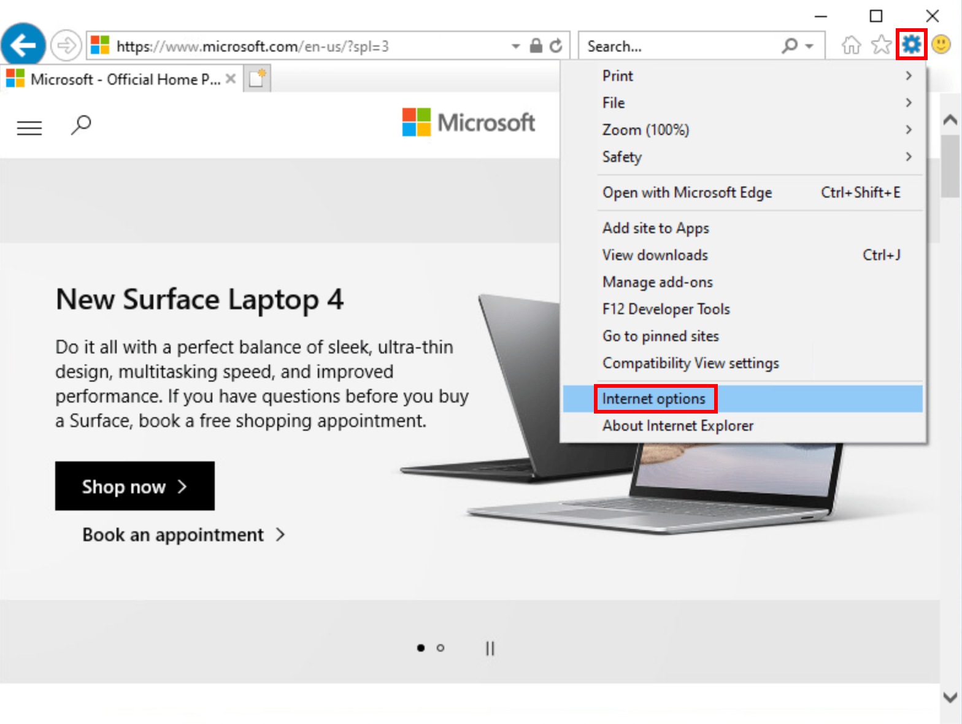
Task: Select About Internet Explorer
Action: pos(742,425)
